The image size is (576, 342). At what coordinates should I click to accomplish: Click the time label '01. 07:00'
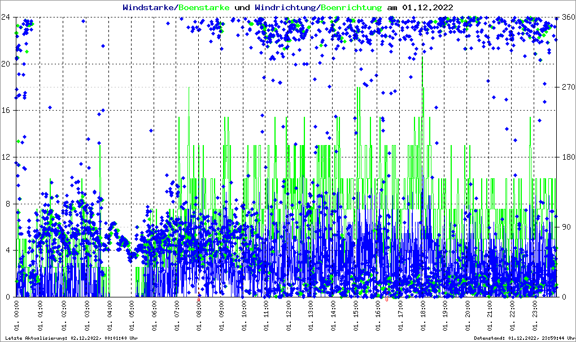click(177, 315)
